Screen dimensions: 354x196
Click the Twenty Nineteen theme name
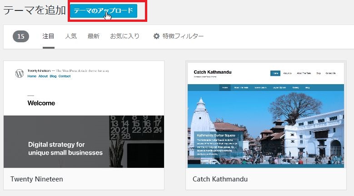tap(37, 179)
